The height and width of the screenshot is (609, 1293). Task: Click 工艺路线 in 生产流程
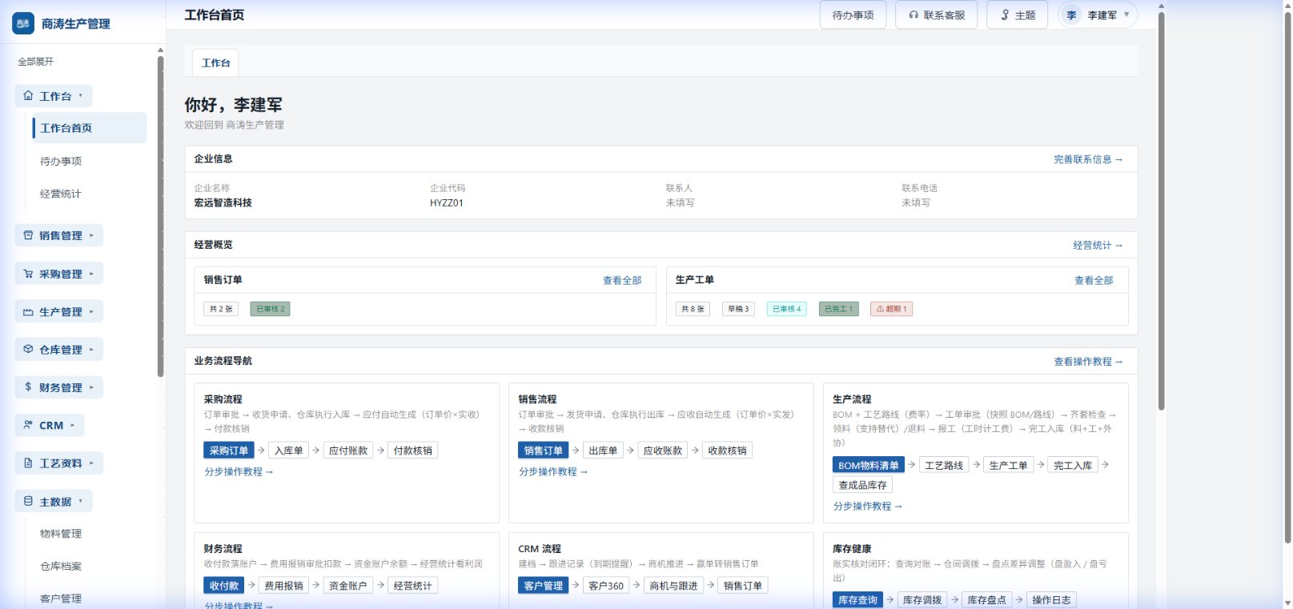pyautogui.click(x=944, y=465)
